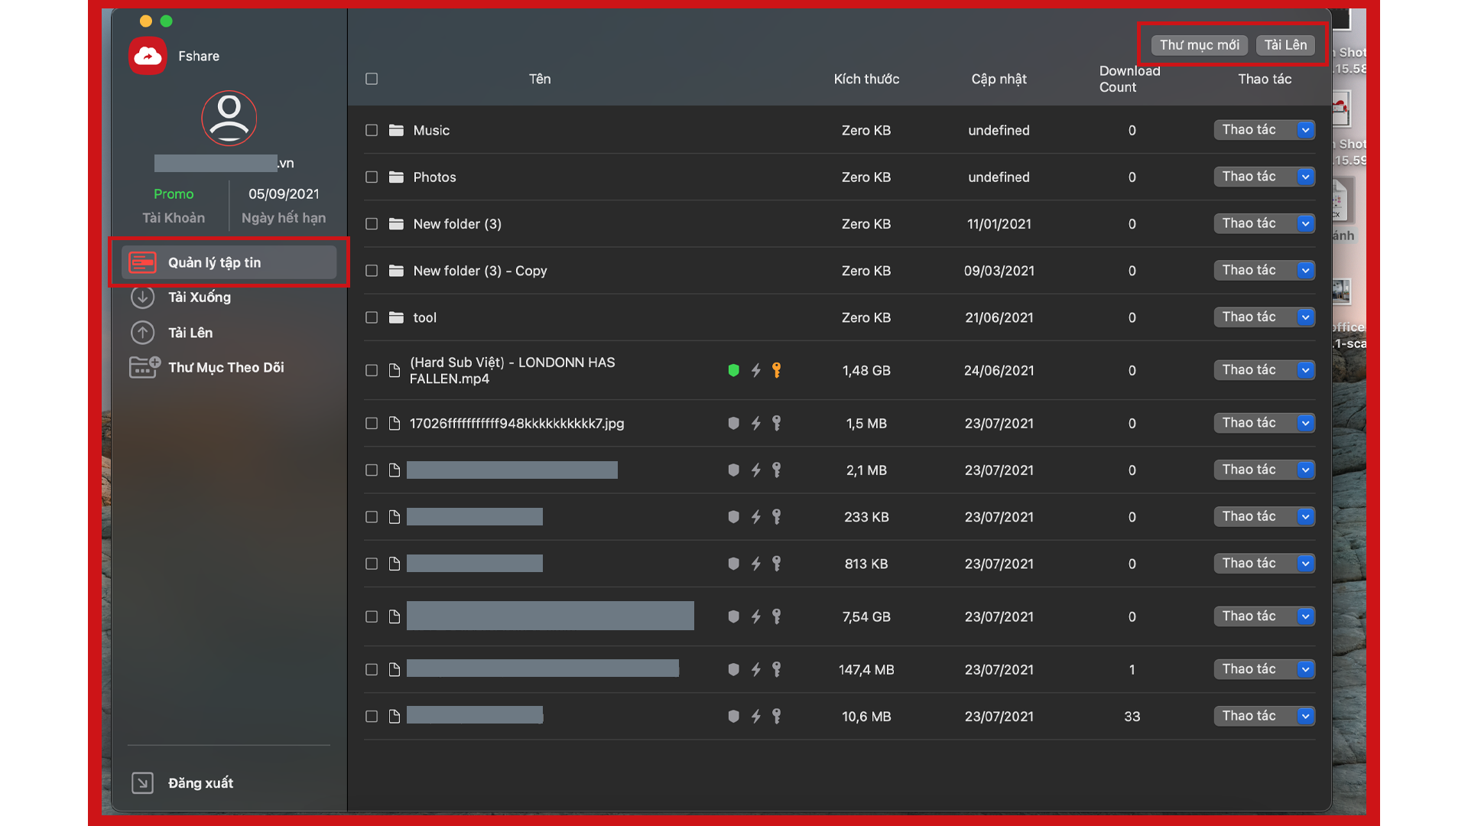Click the green shield icon on LONDONN HAS FALLEN.mp4

click(733, 370)
